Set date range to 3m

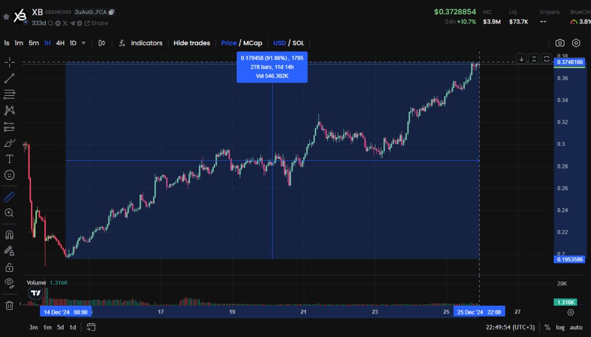coord(33,327)
